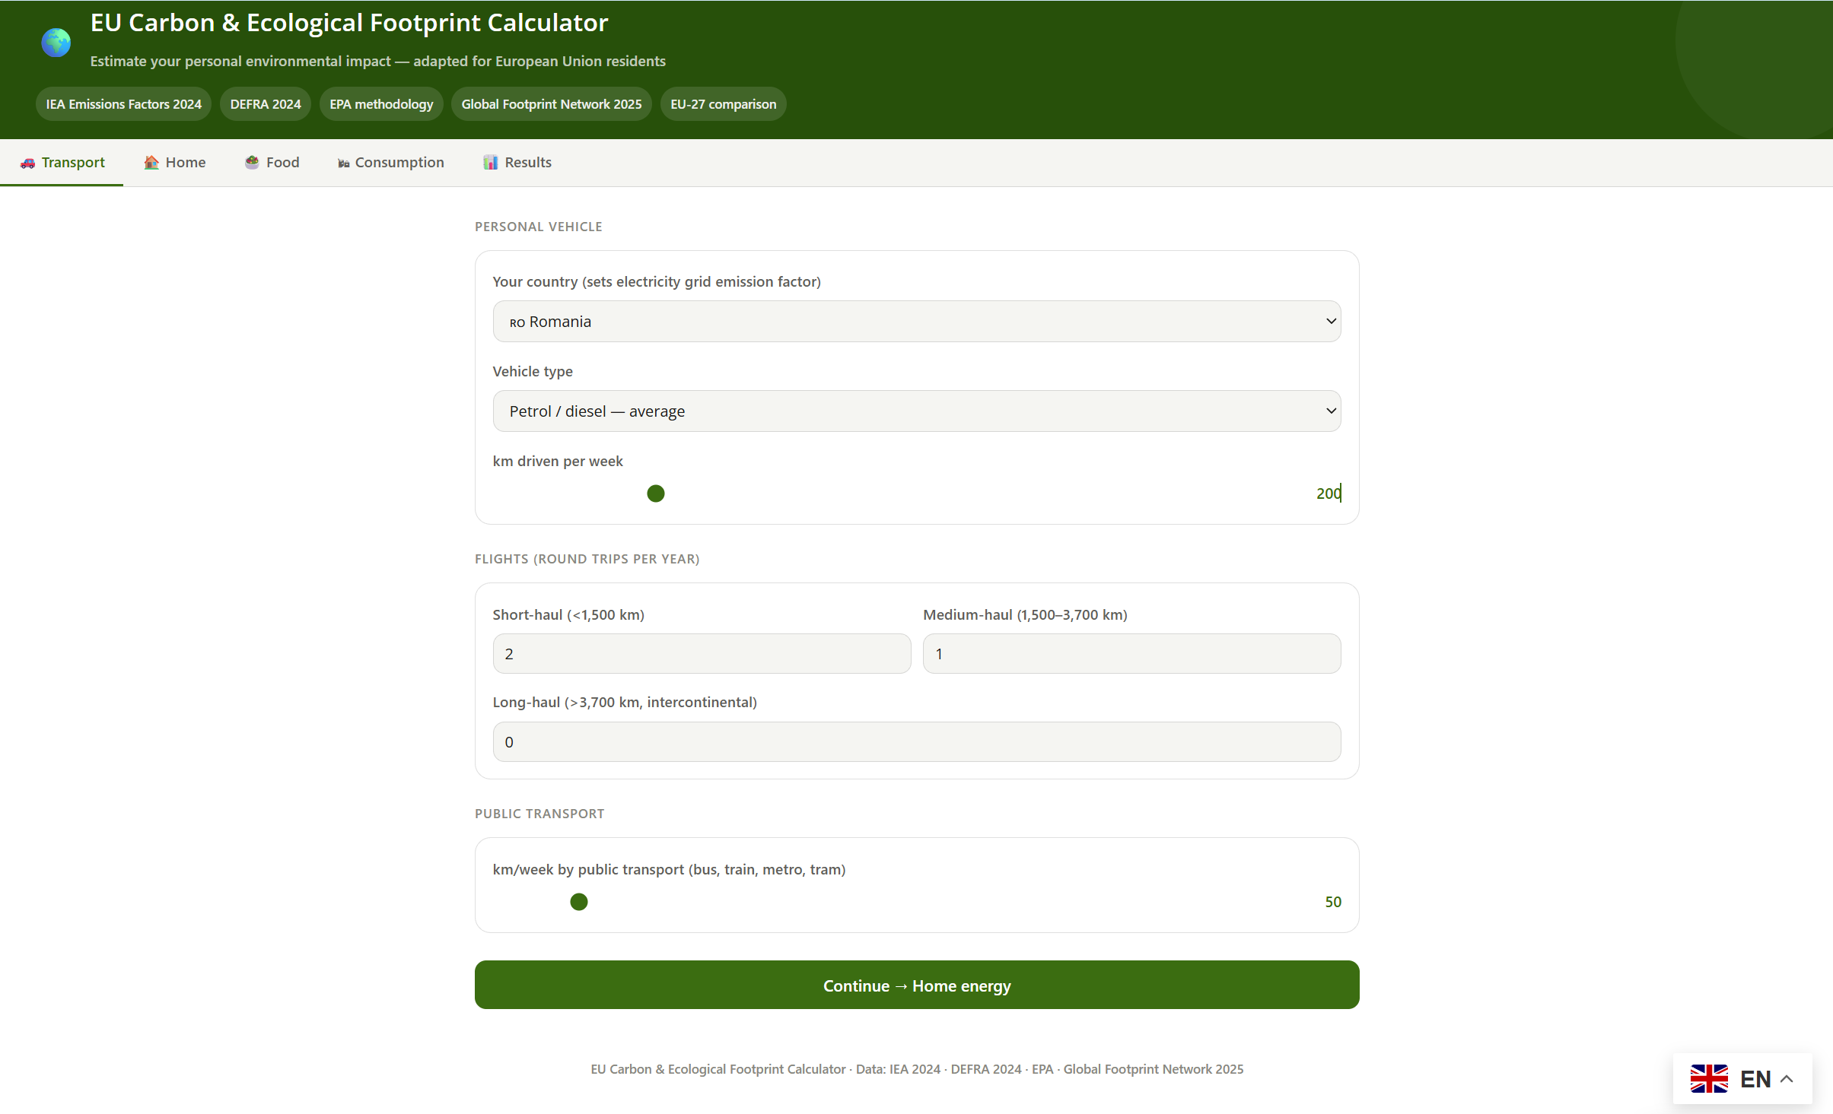Click the public transport value showing 50
Viewport: 1833px width, 1114px height.
[x=1333, y=902]
